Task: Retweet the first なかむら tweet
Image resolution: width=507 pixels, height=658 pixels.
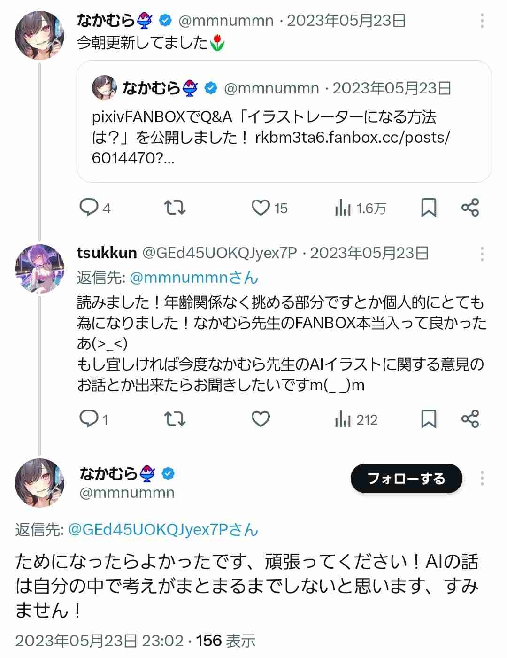Action: [175, 207]
